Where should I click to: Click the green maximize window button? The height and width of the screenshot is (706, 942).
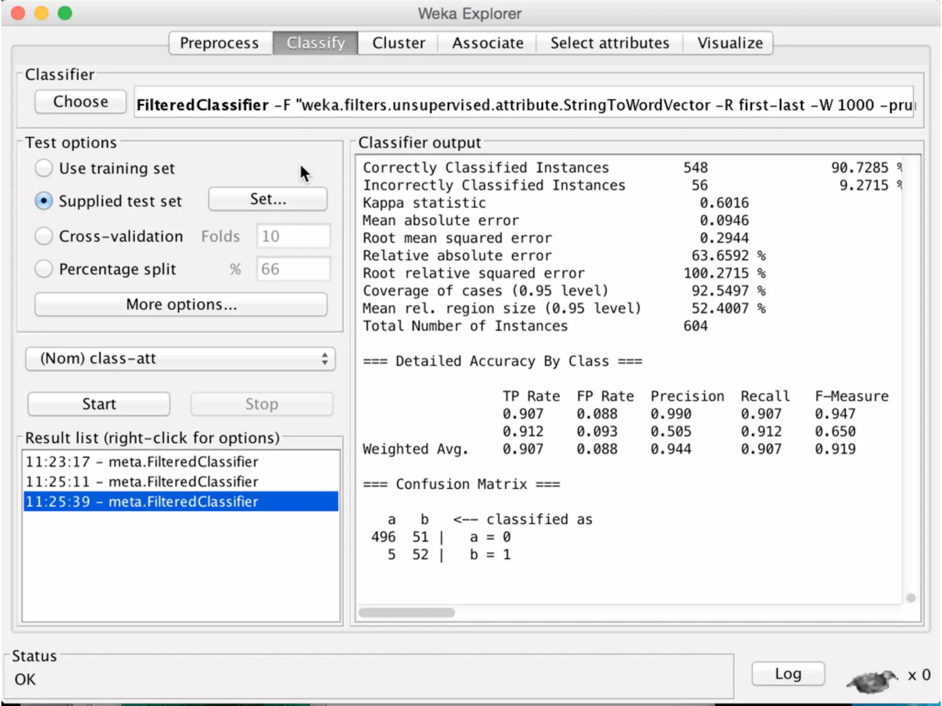65,13
